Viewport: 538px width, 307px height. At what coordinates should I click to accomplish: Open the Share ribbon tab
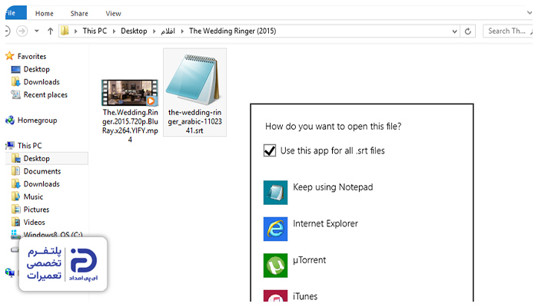pyautogui.click(x=79, y=13)
